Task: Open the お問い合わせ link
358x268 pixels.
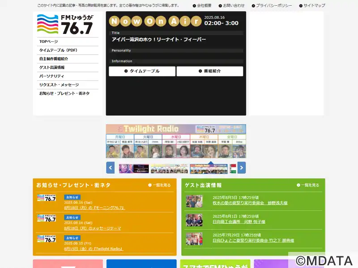Action: [x=234, y=5]
